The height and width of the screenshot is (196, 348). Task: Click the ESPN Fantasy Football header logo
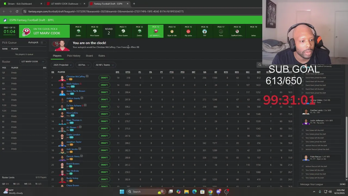pos(5,20)
